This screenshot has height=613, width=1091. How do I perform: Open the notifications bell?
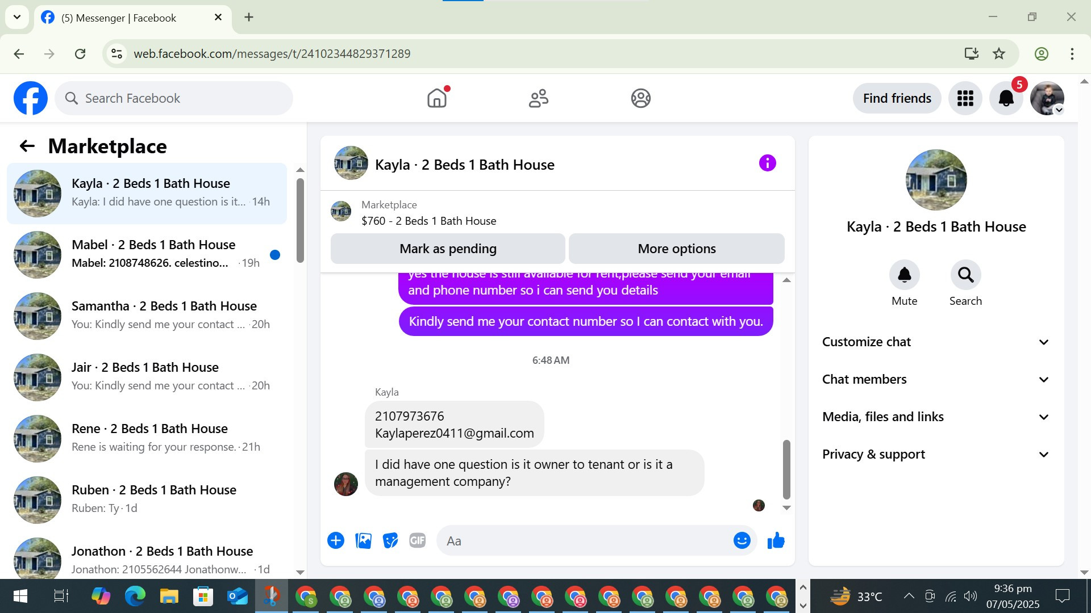tap(1006, 98)
